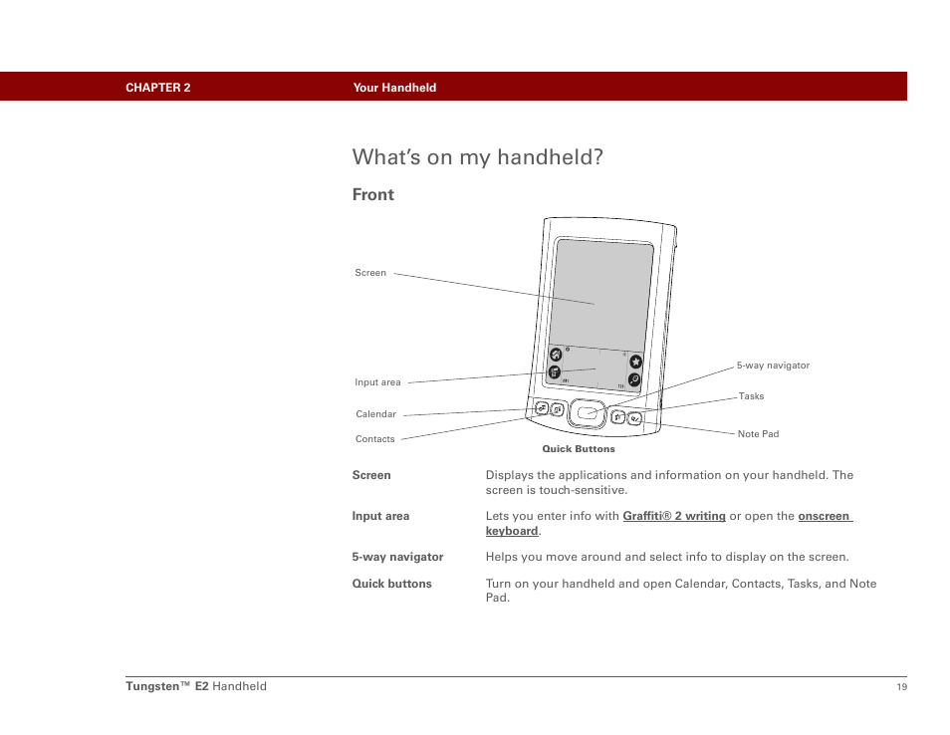This screenshot has height=735, width=950.
Task: Click the Calendar quick button on the device
Action: coord(542,408)
